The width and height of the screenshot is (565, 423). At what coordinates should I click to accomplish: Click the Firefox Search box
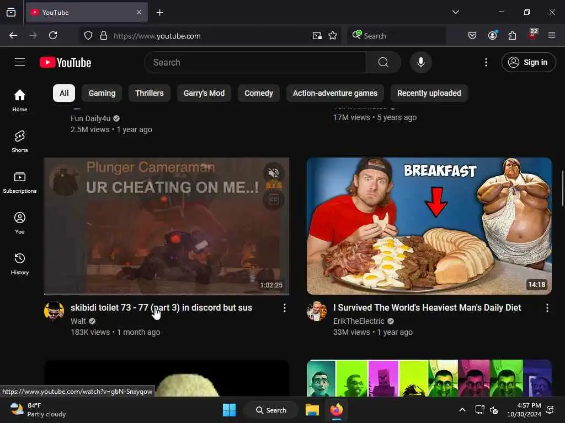click(x=396, y=36)
